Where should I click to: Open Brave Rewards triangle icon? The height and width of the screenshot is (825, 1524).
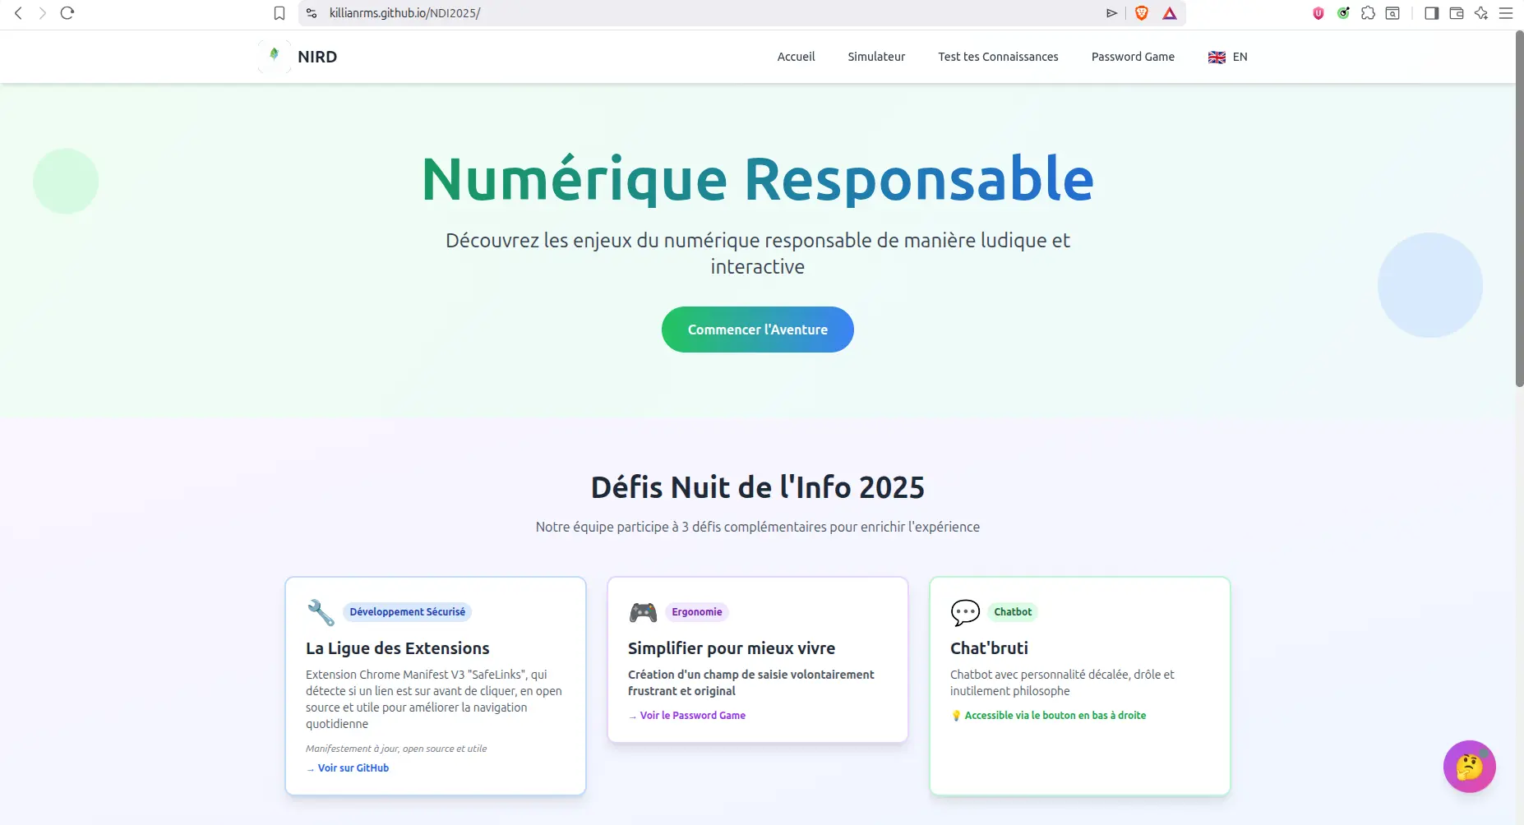coord(1171,13)
